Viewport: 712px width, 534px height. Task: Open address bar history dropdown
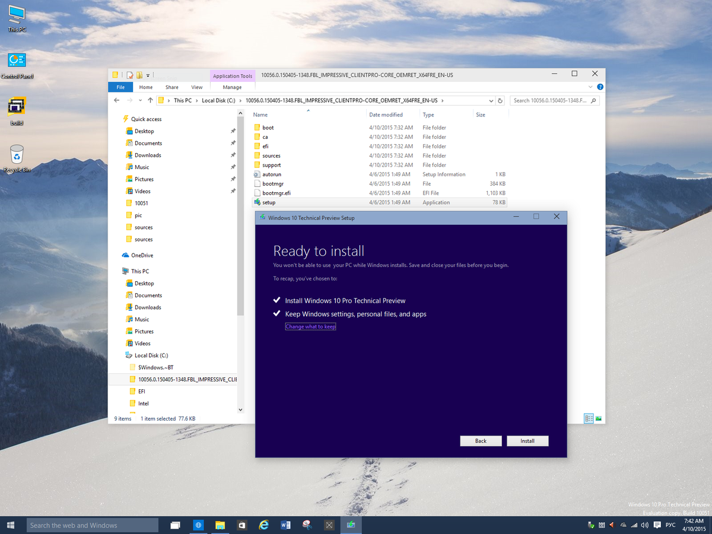491,101
